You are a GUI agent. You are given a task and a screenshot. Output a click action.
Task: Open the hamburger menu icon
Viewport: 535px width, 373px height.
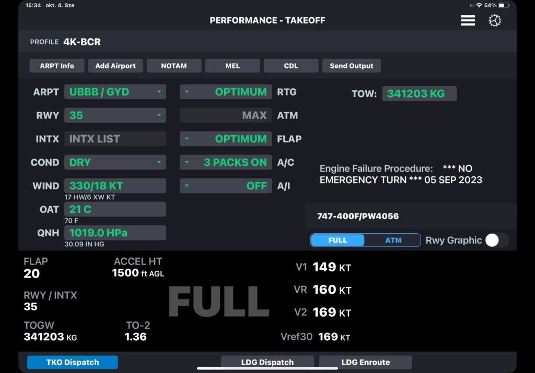tap(468, 20)
